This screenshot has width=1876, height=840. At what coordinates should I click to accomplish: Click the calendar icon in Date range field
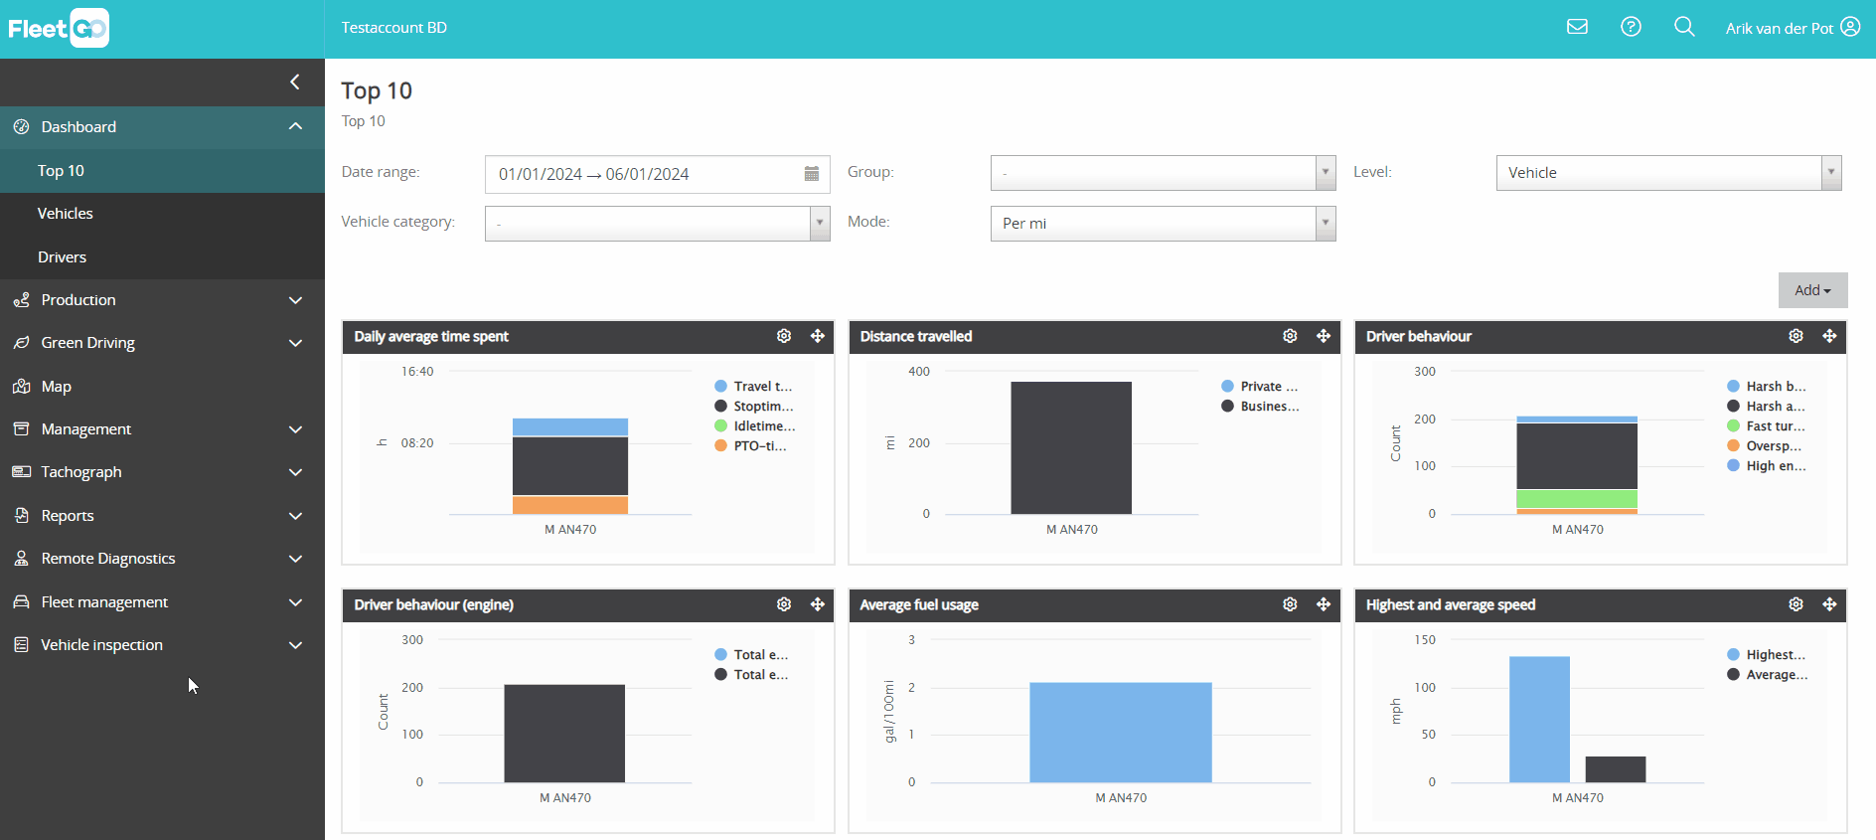pos(811,174)
